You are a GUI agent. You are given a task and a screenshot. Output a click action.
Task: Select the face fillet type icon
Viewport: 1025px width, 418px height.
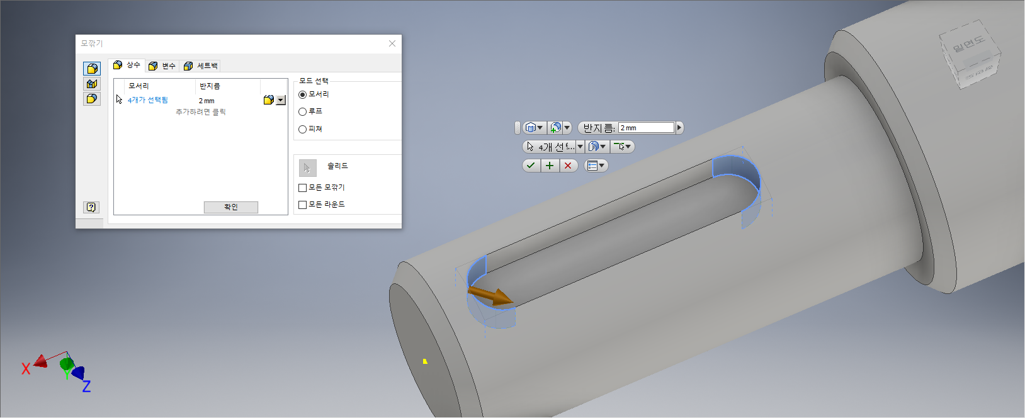pos(92,84)
